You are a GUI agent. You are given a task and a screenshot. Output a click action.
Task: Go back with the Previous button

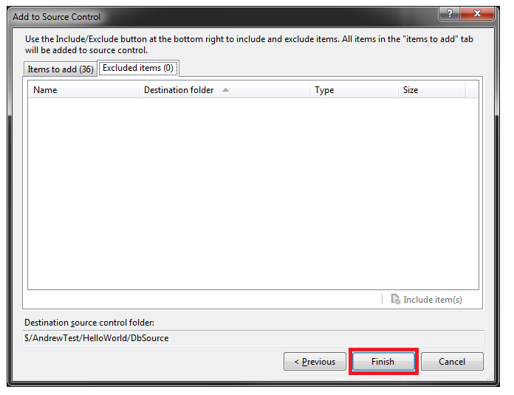[x=315, y=362]
